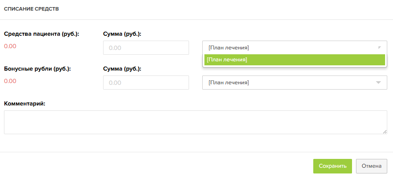Click the Отмена button
This screenshot has height=177, width=393.
click(371, 166)
